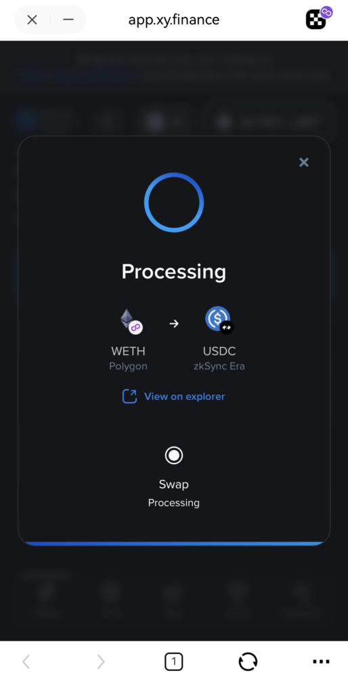Open the tab switcher showing 1 tab

[174, 661]
